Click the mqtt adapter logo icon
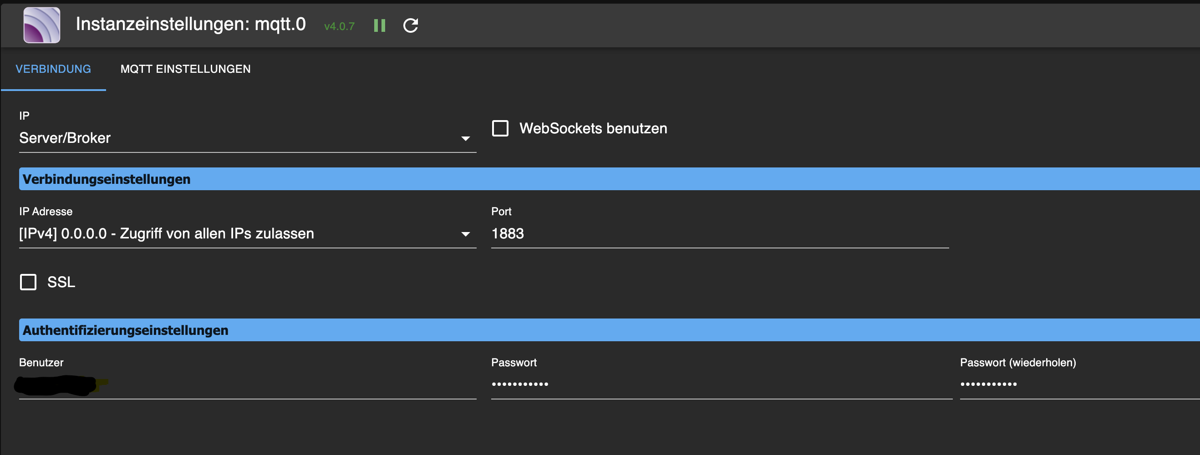Image resolution: width=1200 pixels, height=455 pixels. coord(42,25)
